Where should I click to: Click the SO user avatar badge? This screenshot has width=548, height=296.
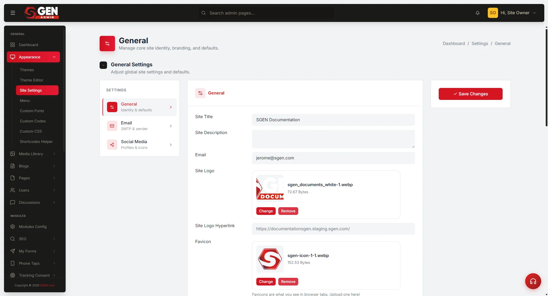493,13
